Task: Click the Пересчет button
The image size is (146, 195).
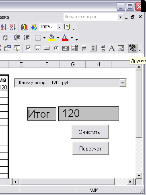Action: coord(90,148)
